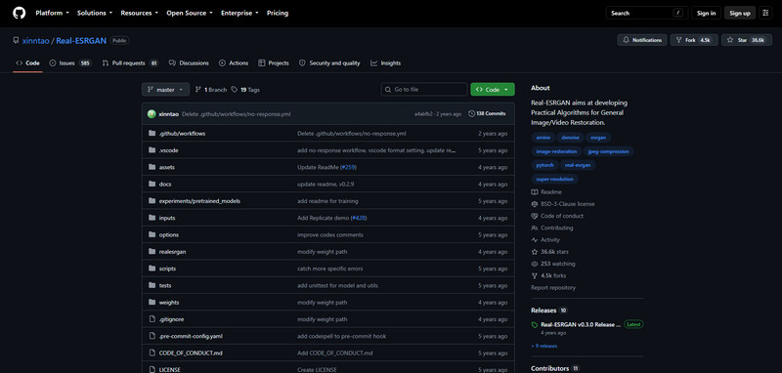
Task: View the 19 Tags link
Action: pos(245,90)
